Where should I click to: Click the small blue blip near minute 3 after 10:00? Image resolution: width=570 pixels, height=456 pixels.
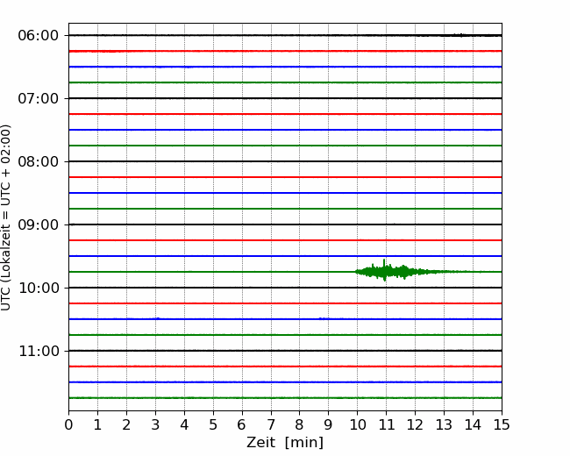[x=157, y=318]
